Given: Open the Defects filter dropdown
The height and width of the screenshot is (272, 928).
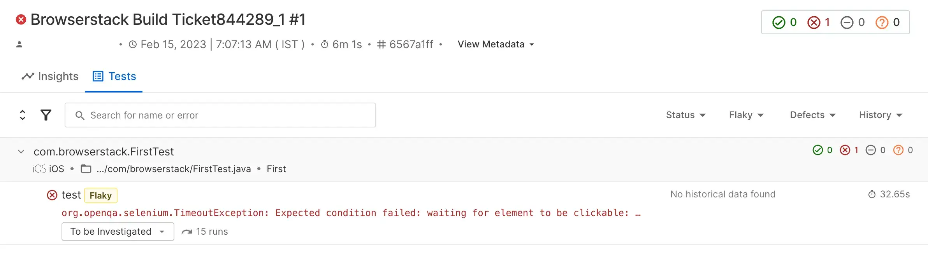Looking at the screenshot, I should tap(812, 115).
